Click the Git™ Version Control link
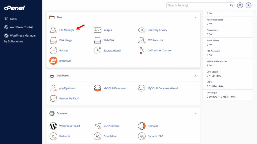257x144 pixels. (159, 50)
